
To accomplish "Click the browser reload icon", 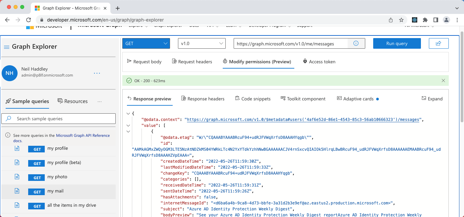I will [x=29, y=20].
